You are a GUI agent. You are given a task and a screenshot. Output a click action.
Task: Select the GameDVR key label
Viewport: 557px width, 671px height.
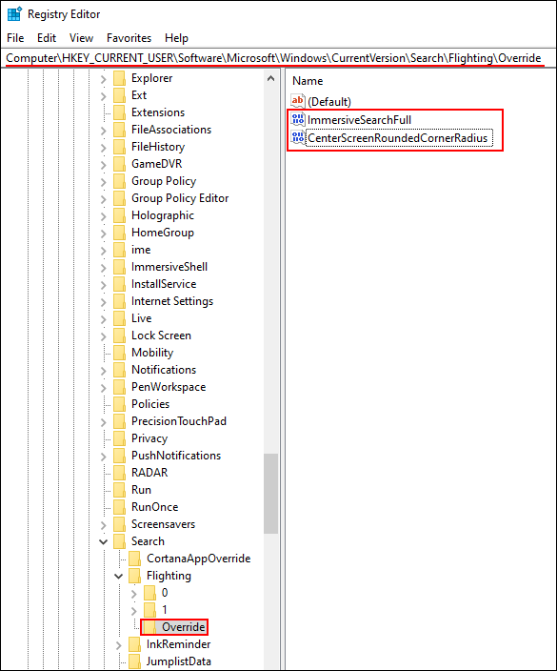156,164
